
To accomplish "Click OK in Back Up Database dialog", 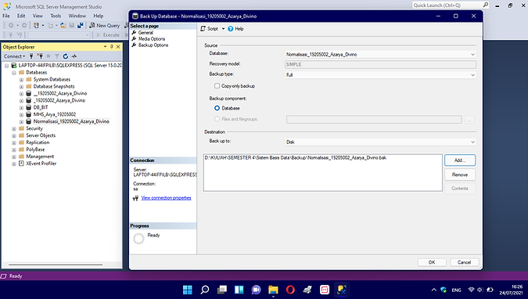I will click(x=432, y=262).
